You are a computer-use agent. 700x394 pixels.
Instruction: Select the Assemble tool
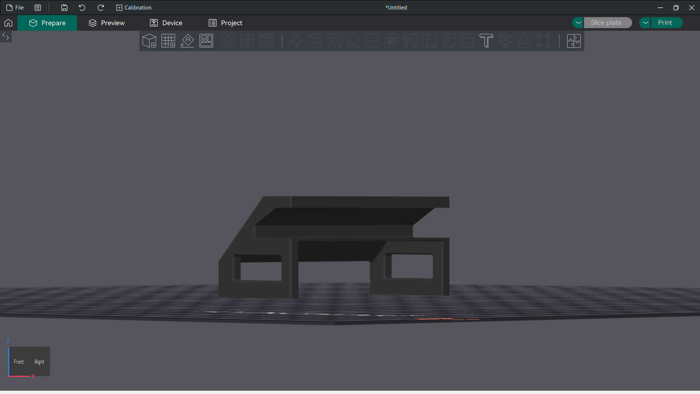coord(524,41)
